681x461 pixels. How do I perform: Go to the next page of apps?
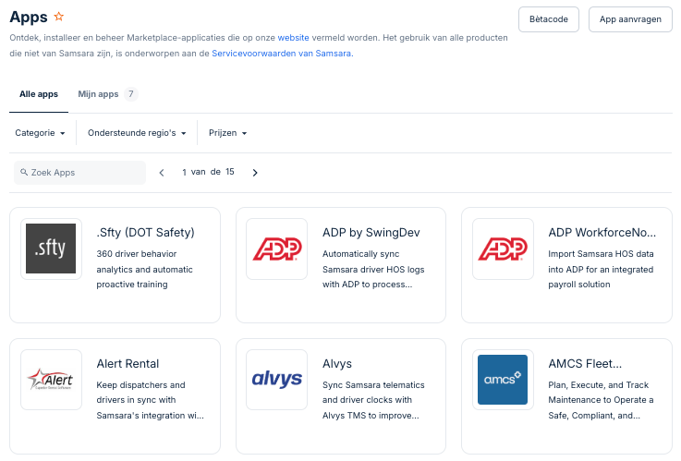[255, 173]
